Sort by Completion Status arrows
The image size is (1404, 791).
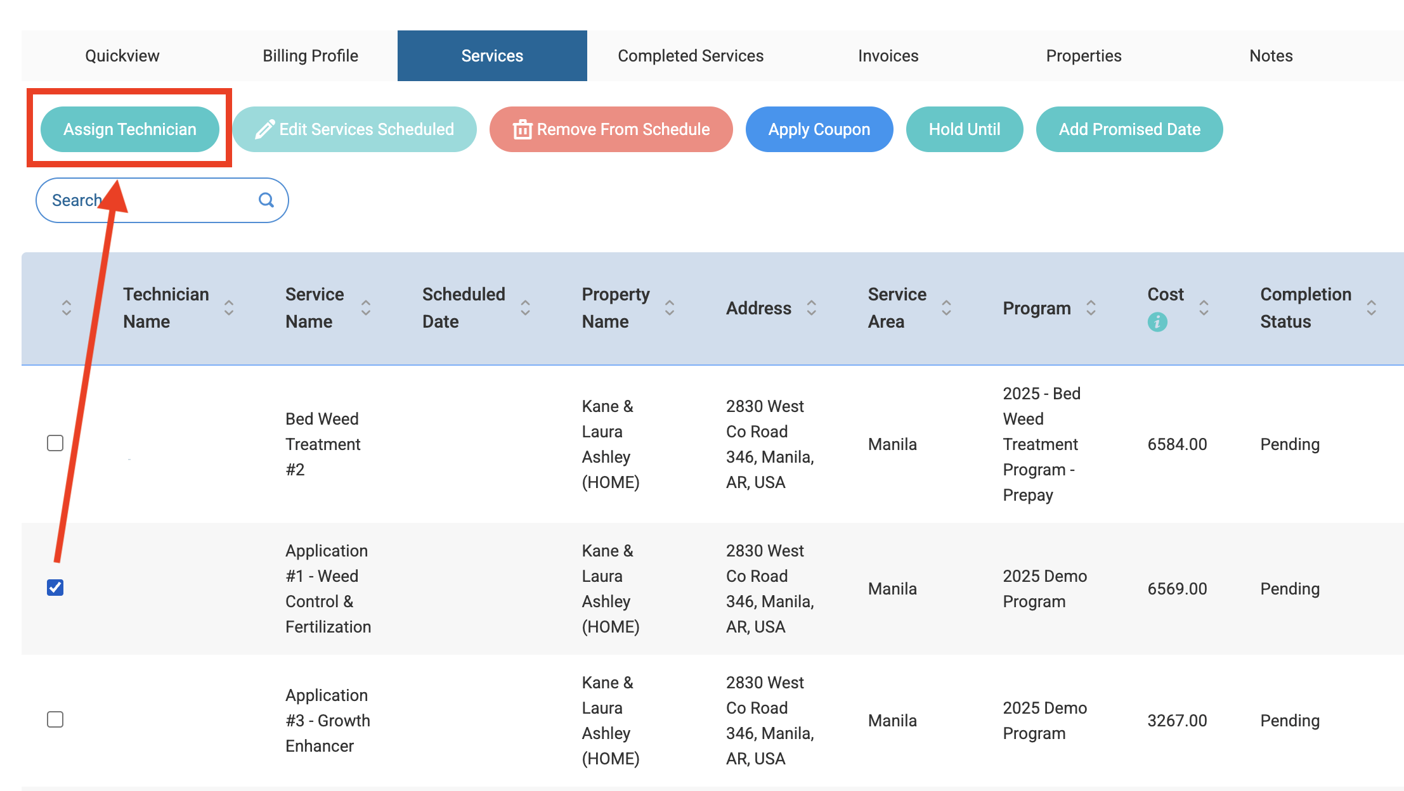(1371, 308)
